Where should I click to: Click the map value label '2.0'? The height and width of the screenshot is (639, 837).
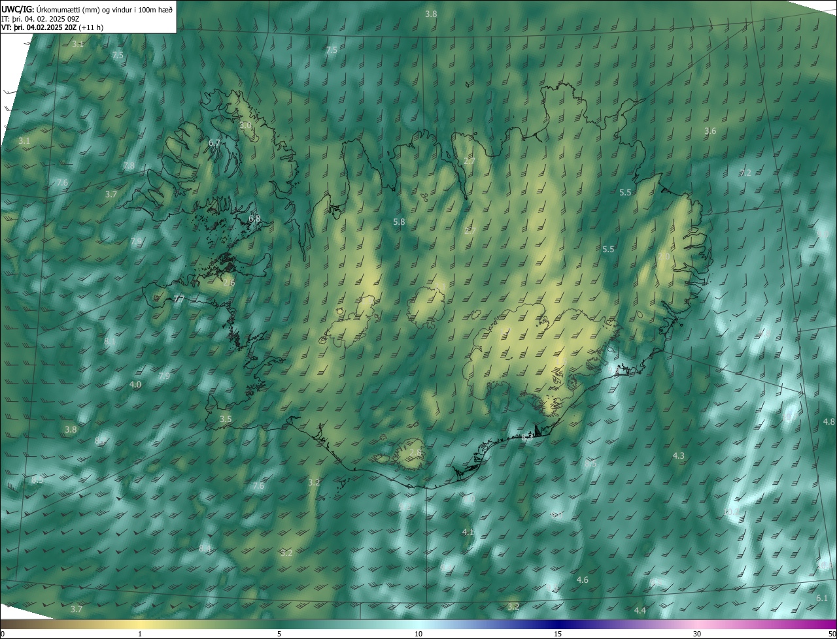click(663, 257)
